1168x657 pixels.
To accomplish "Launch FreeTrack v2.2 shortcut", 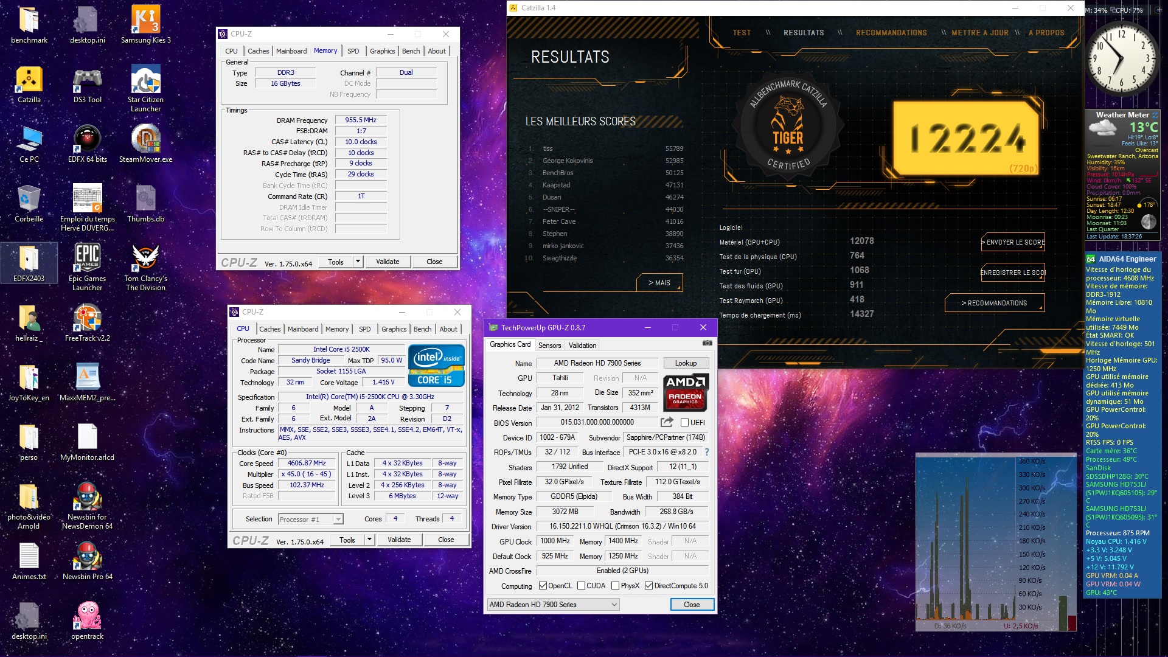I will (88, 324).
